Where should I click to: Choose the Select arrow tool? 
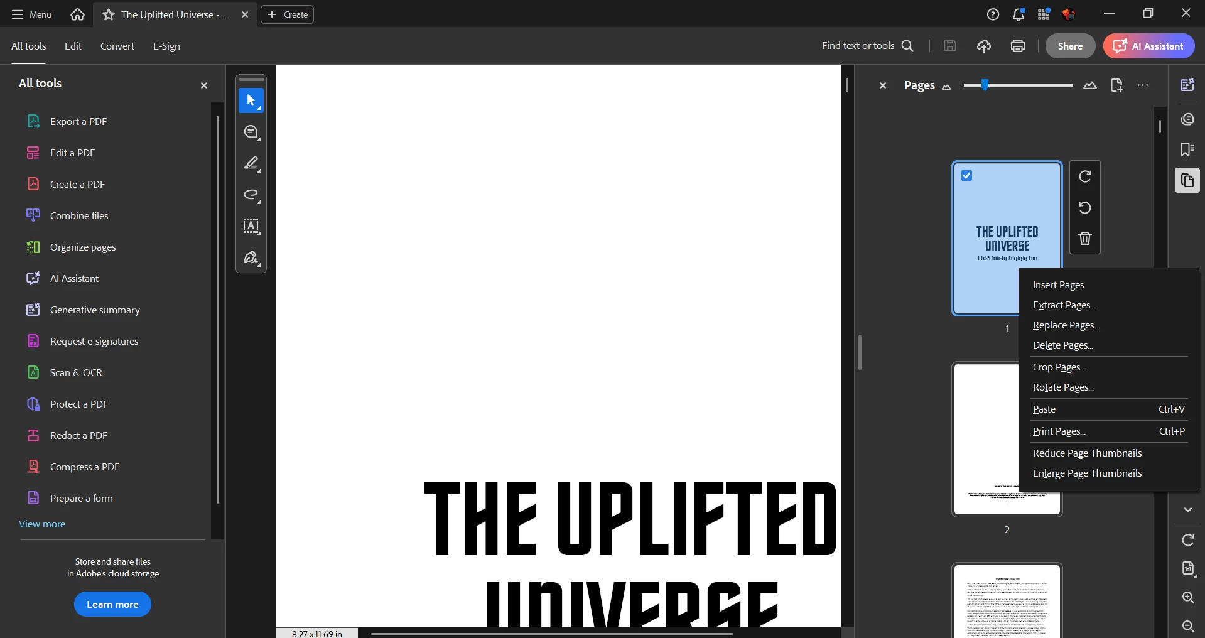251,100
